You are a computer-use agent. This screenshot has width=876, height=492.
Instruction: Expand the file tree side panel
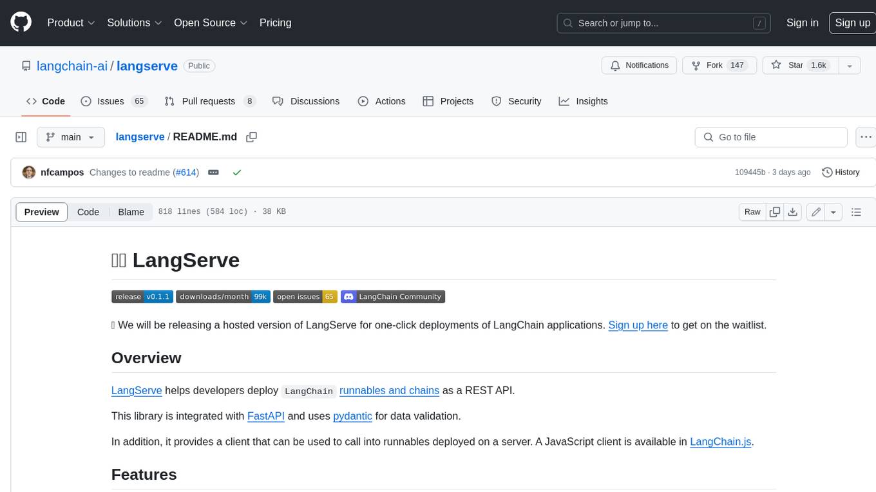coord(21,137)
